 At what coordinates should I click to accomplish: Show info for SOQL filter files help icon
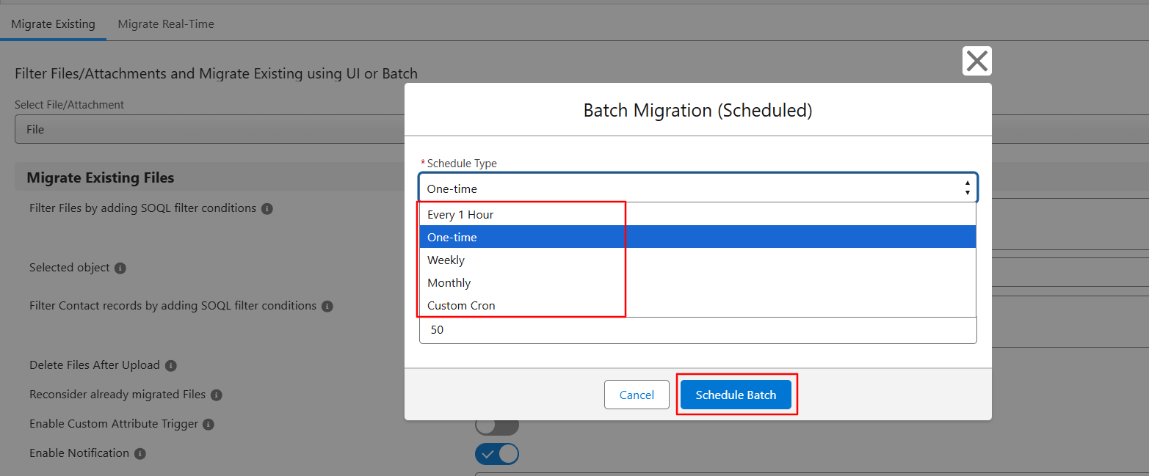(267, 209)
